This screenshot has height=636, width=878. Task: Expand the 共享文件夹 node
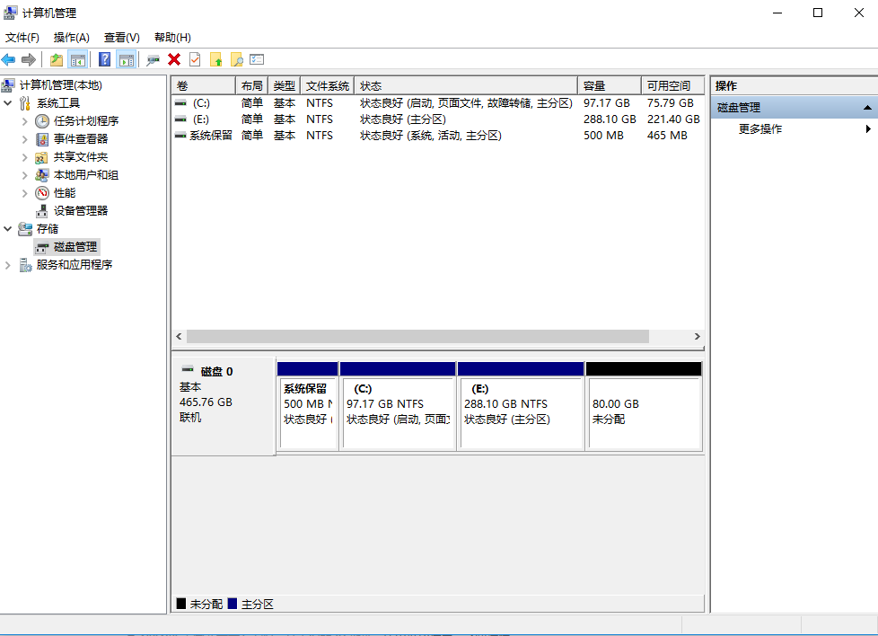click(x=24, y=157)
